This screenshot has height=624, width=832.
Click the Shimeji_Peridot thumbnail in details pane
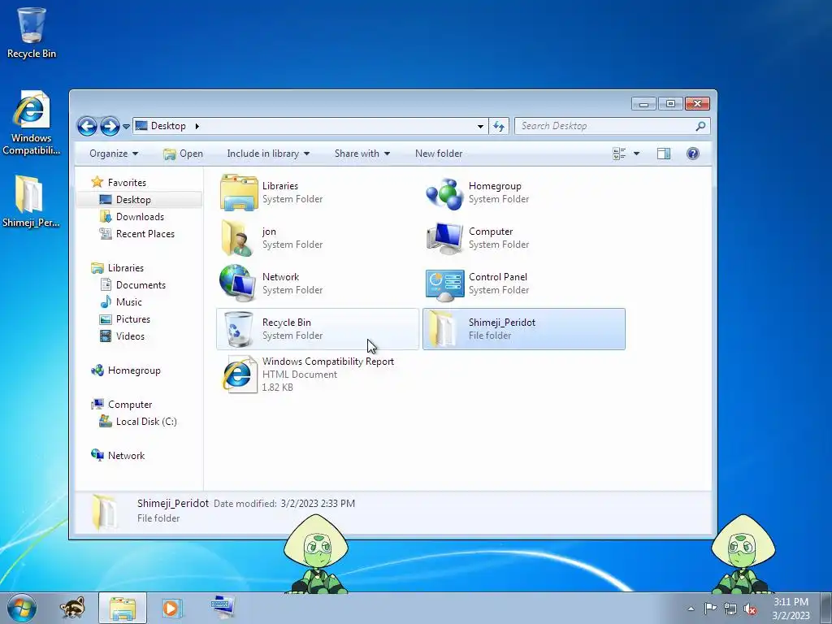[x=104, y=512]
